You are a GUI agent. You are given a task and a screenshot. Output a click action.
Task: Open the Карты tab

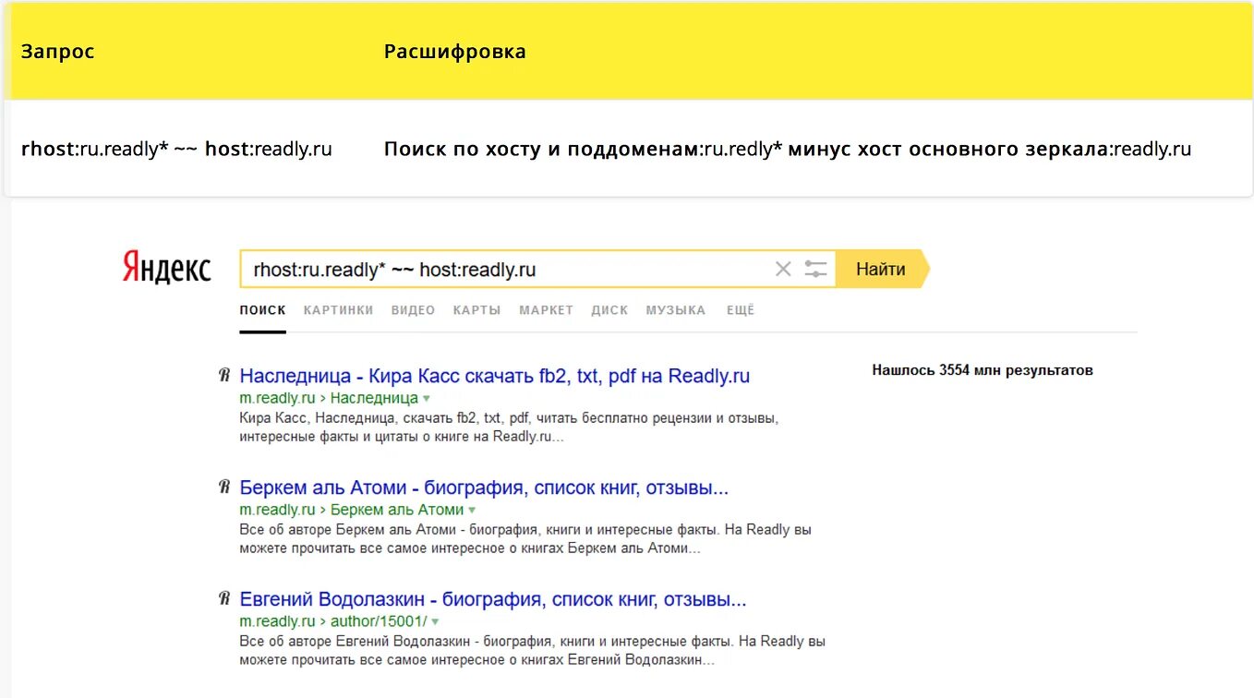[476, 310]
